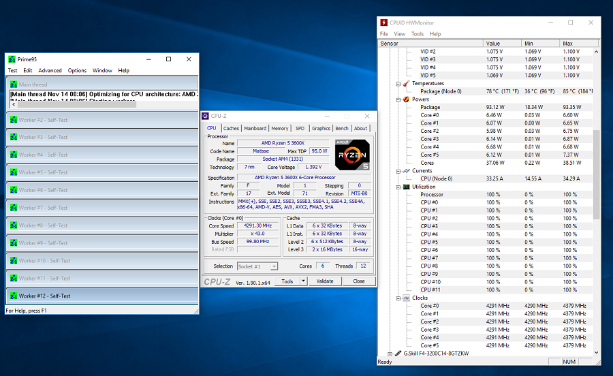Click the Worker #10 Self-Test icon
Image resolution: width=613 pixels, height=376 pixels.
[14, 260]
